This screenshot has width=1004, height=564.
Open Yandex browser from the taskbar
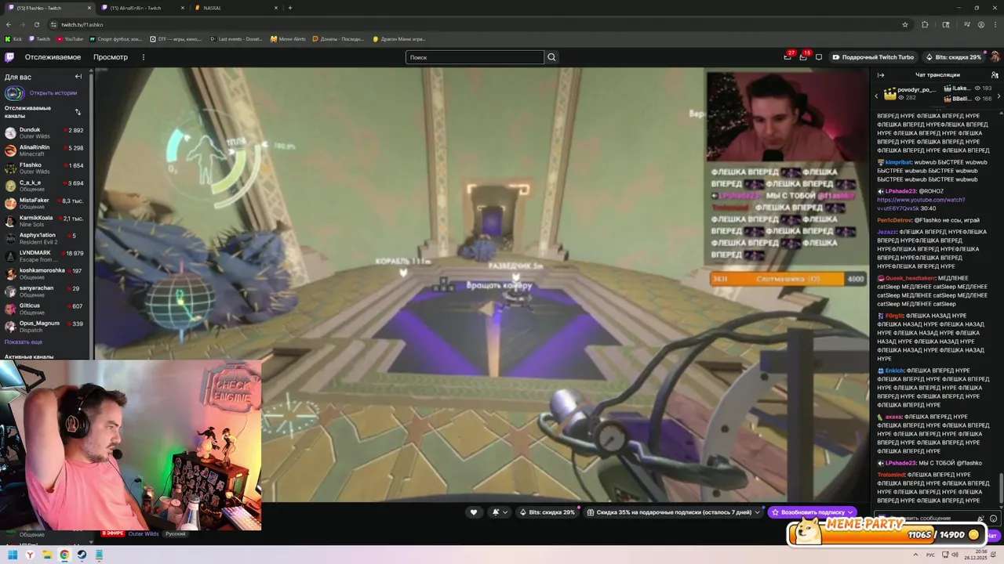(x=30, y=555)
